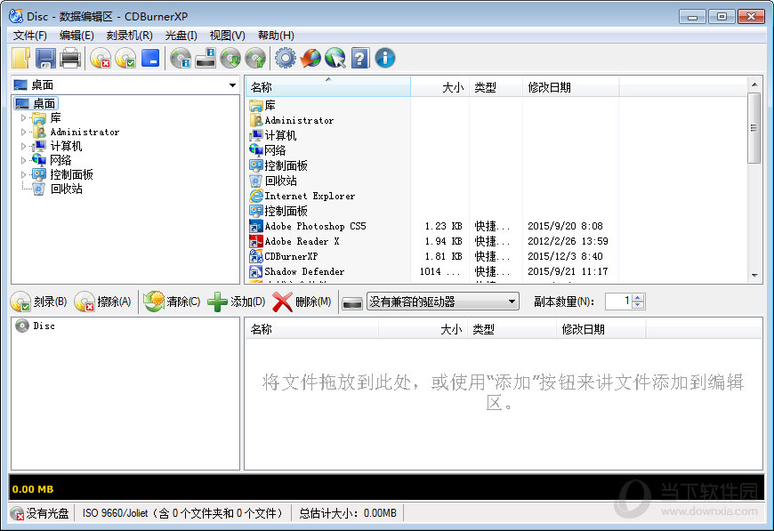The height and width of the screenshot is (531, 774).
Task: Click the Save project floppy disk icon
Action: click(x=45, y=59)
